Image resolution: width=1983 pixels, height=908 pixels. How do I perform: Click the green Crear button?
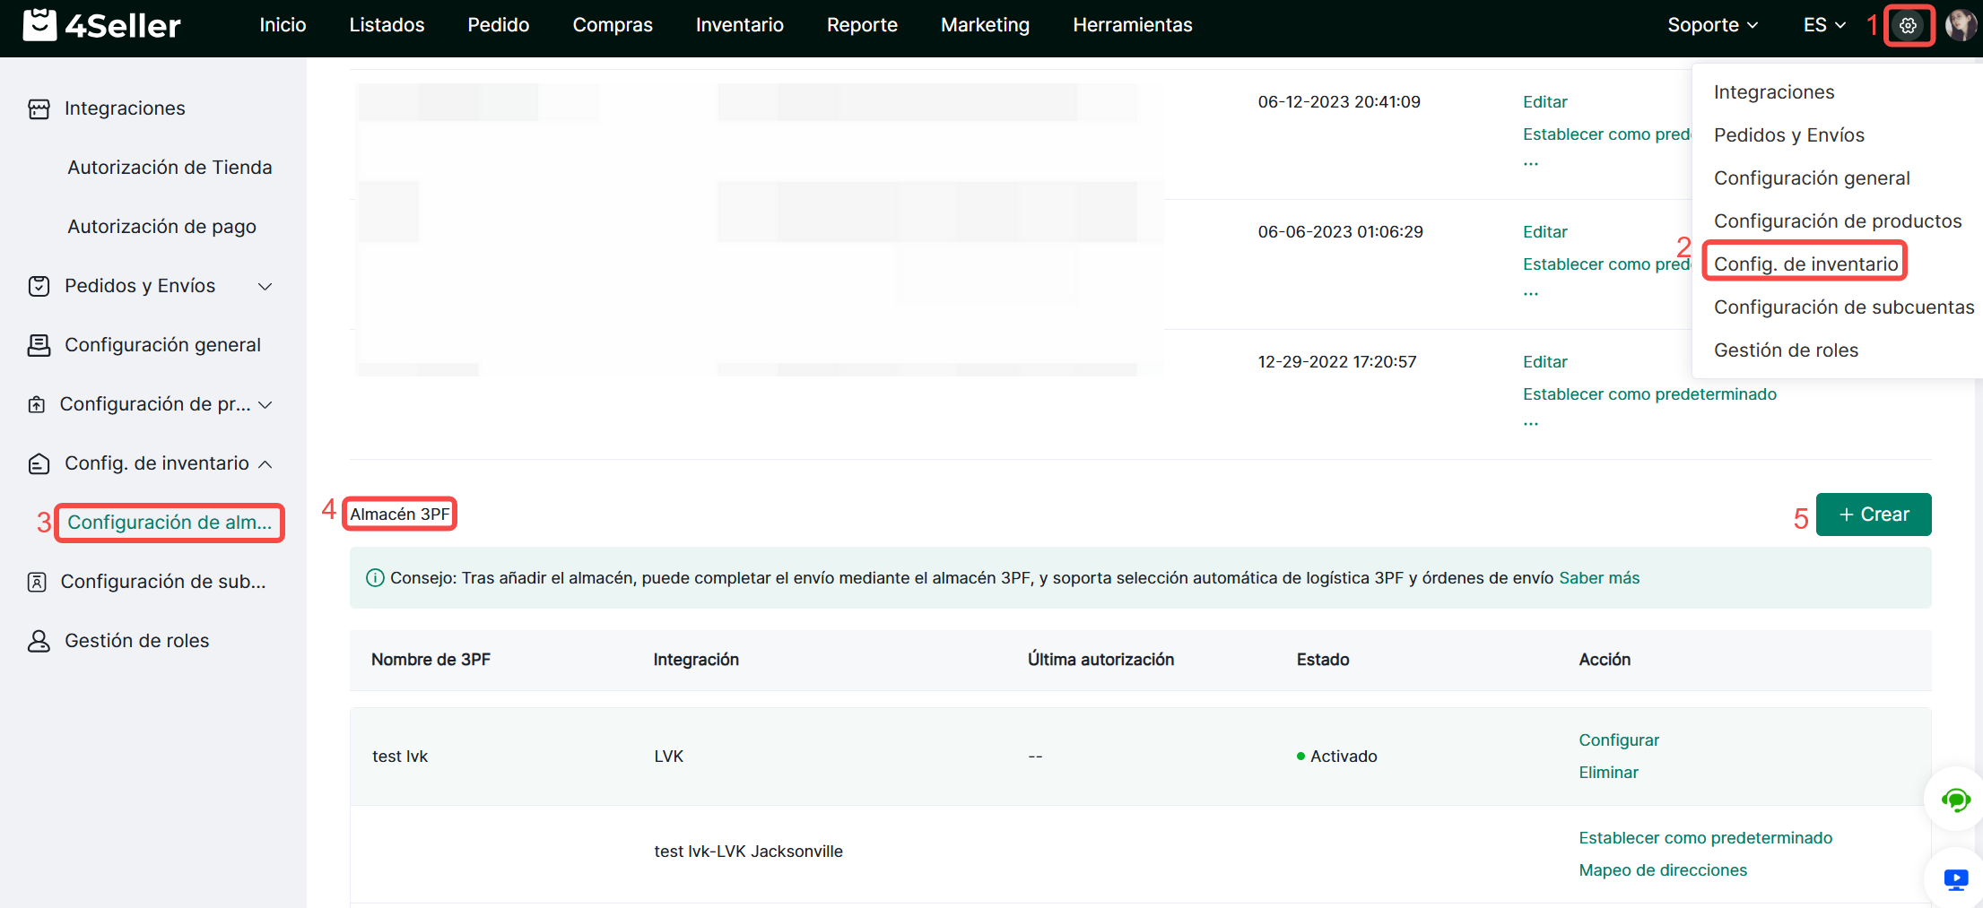click(x=1873, y=515)
